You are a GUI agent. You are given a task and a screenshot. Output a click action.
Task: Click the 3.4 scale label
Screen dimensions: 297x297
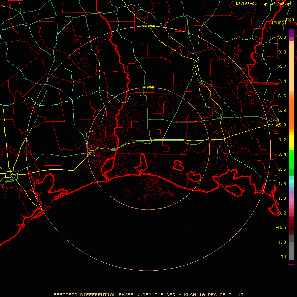[282, 154]
